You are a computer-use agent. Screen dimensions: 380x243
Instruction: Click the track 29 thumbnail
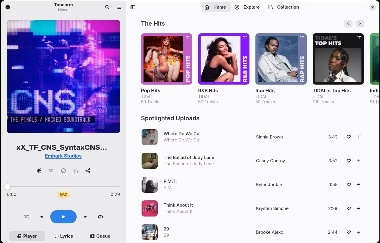pos(150,232)
